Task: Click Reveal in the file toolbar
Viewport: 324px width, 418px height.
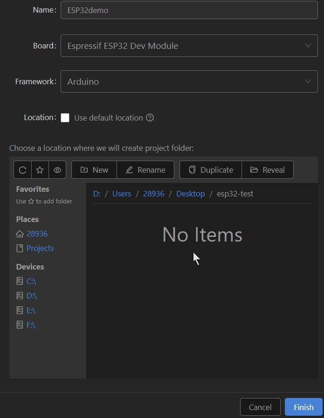Action: point(268,170)
